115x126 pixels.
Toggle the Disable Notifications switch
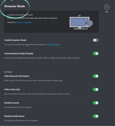tap(96, 116)
